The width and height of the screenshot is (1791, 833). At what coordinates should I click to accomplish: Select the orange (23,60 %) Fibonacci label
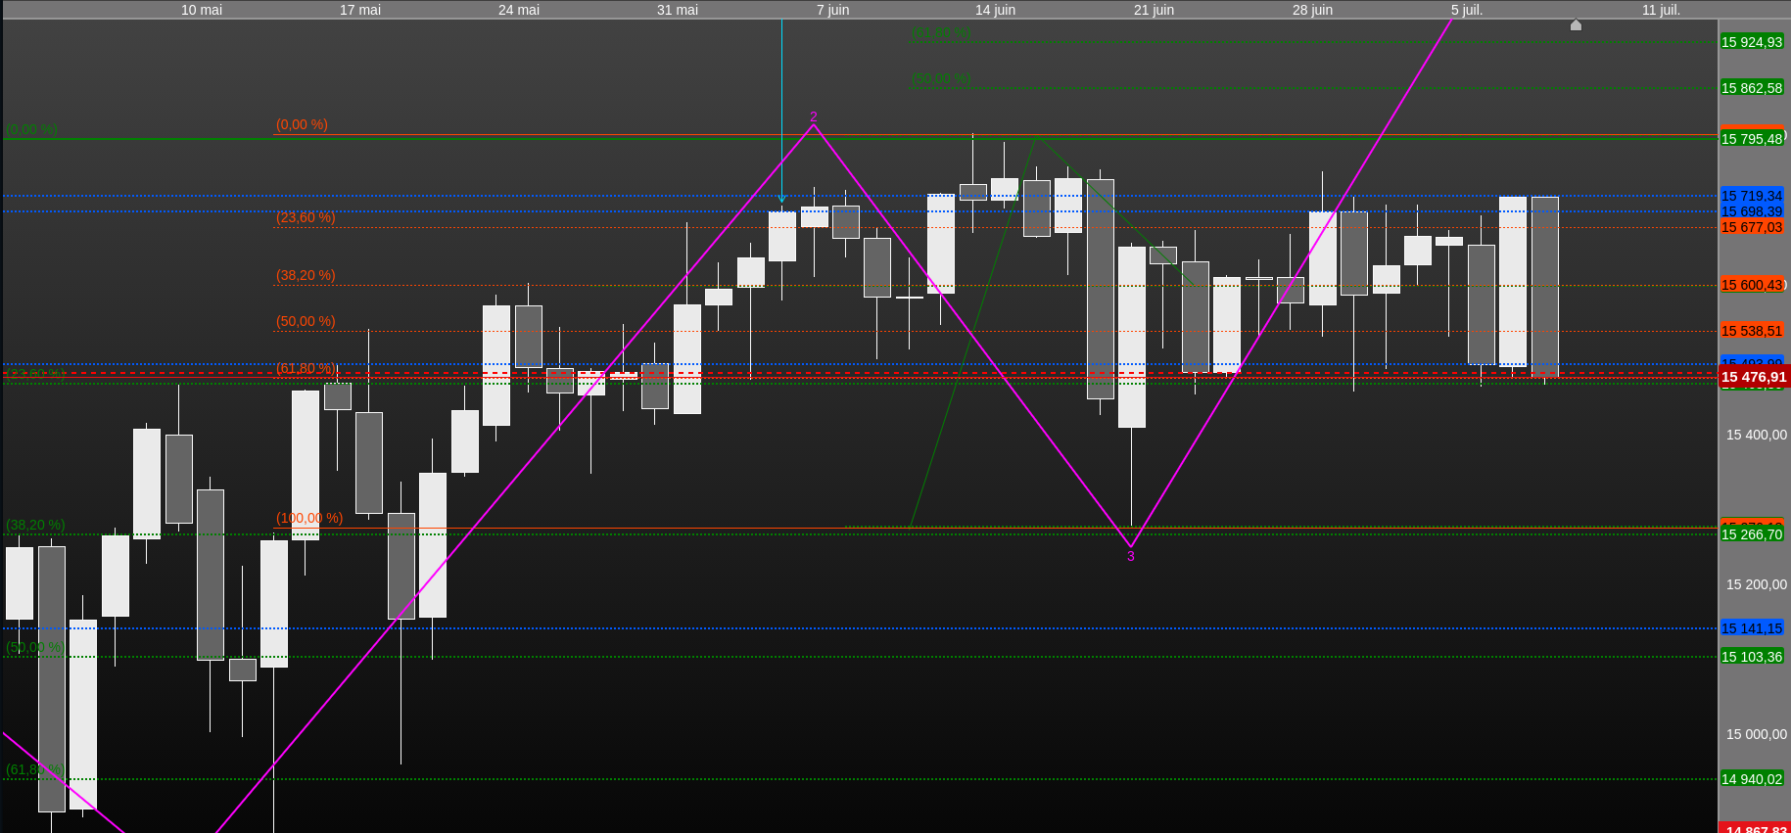[x=306, y=217]
